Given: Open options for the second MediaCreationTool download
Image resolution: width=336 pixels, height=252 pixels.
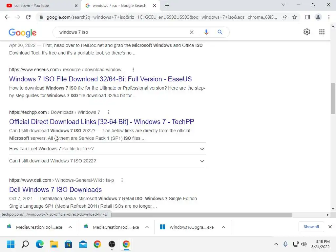Looking at the screenshot, I should [147, 227].
